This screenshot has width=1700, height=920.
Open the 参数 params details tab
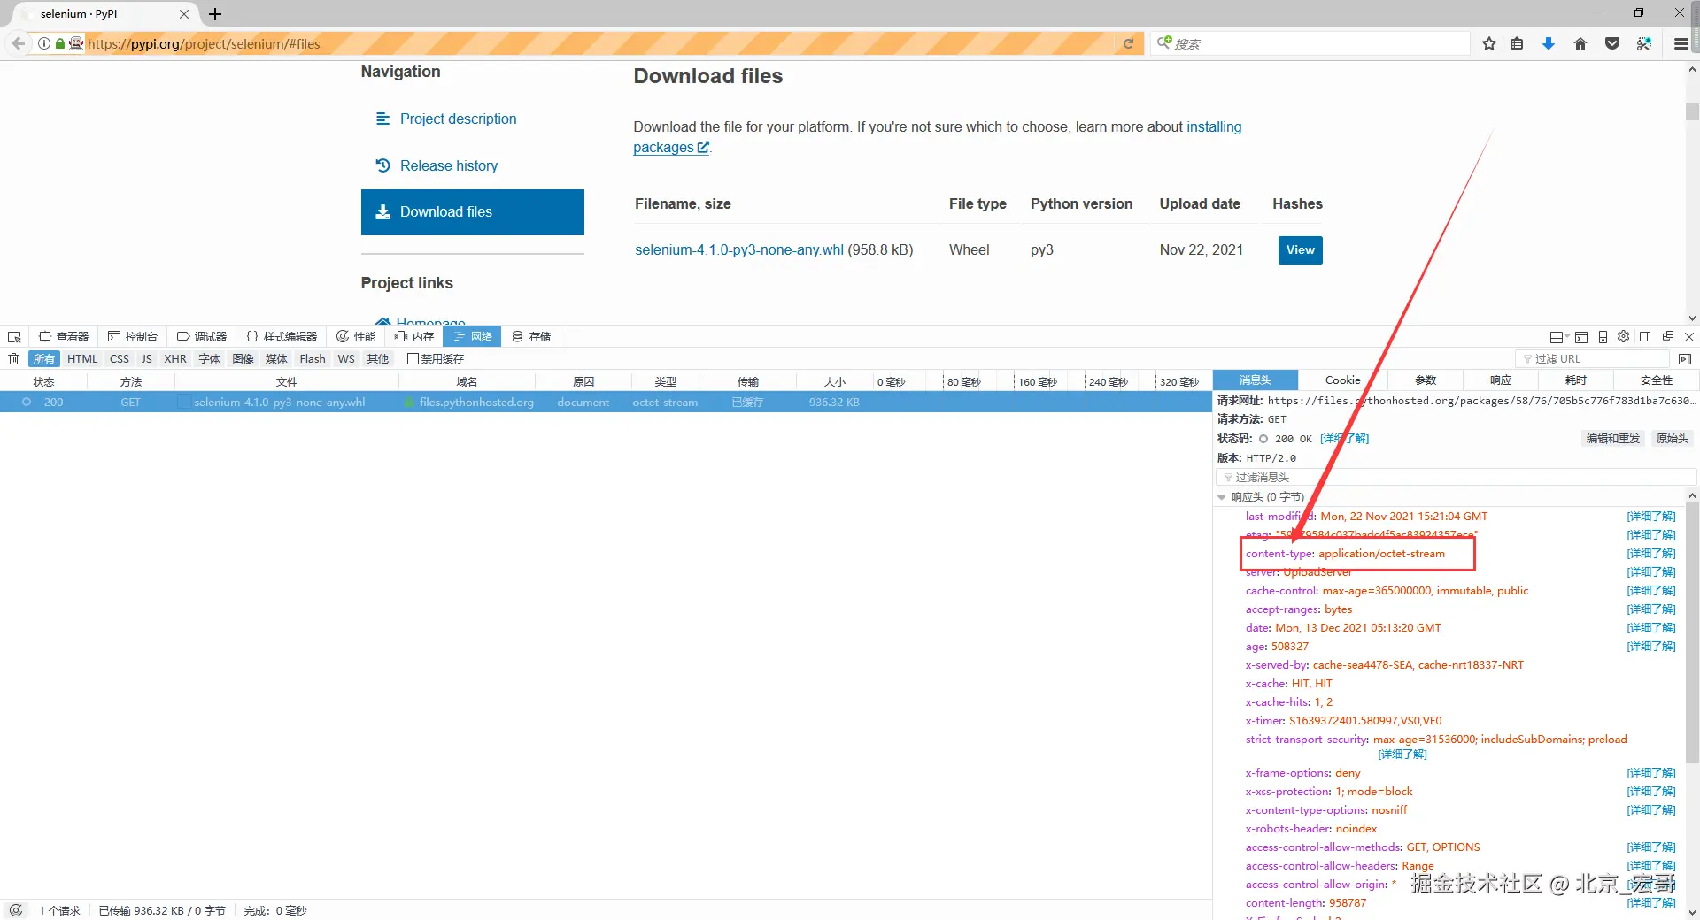[x=1426, y=380]
